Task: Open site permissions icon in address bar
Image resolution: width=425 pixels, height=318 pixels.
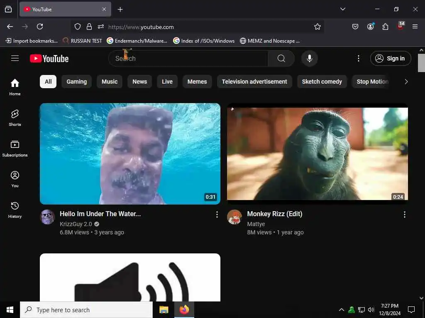Action: [x=101, y=26]
